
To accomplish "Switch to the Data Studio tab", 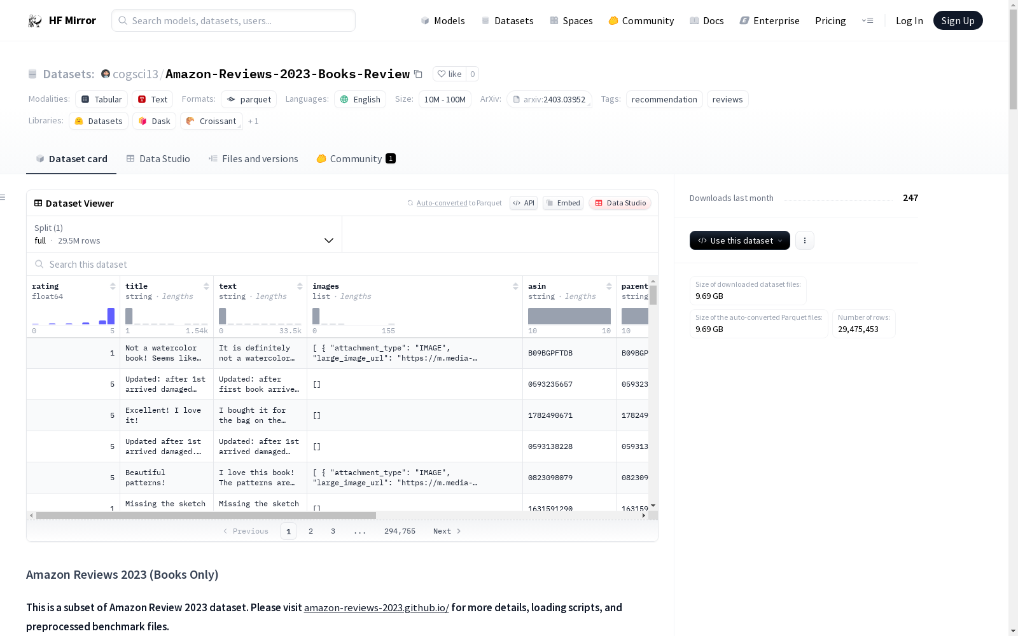I will point(158,159).
